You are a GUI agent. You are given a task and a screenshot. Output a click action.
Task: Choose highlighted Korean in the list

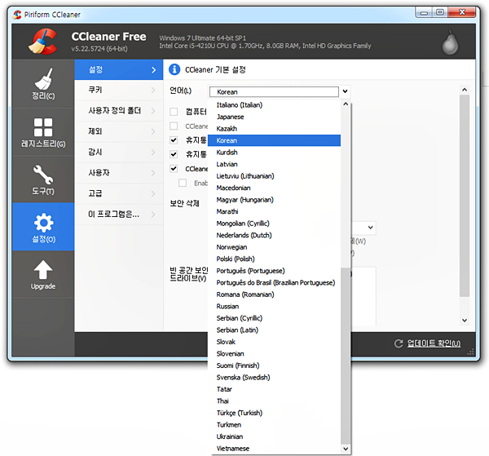tap(274, 140)
